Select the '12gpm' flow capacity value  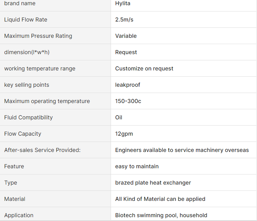pos(124,134)
